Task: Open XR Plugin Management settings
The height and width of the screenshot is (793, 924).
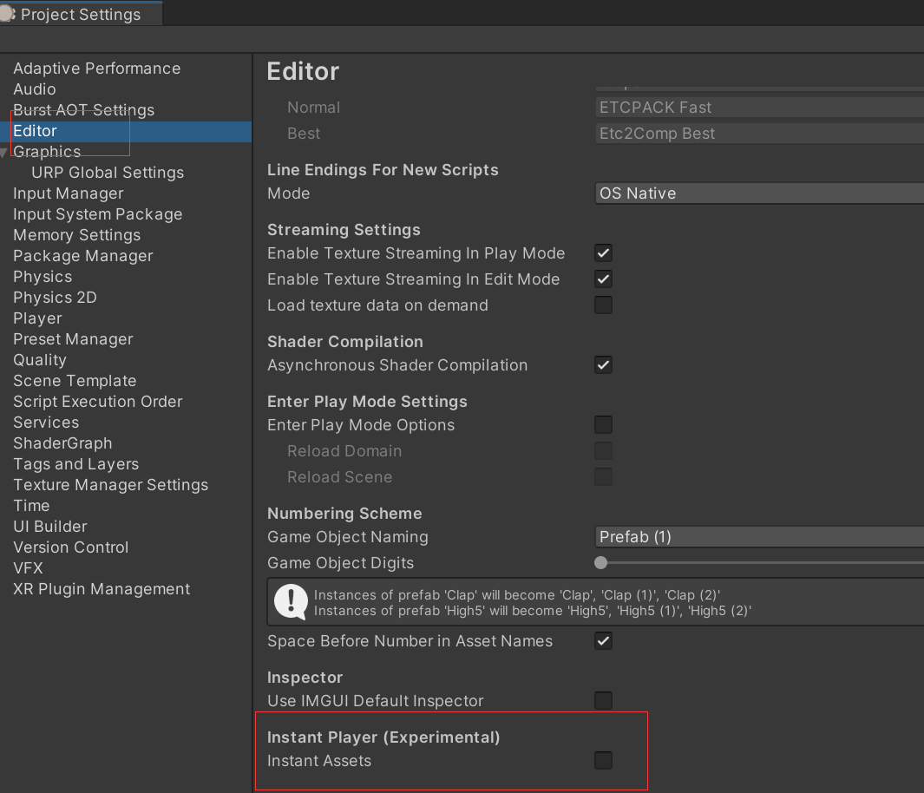Action: (x=101, y=589)
